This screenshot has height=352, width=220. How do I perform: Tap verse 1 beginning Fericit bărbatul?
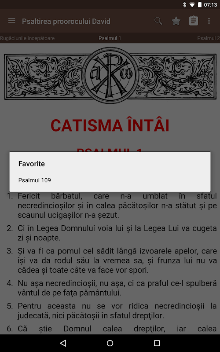click(x=112, y=205)
